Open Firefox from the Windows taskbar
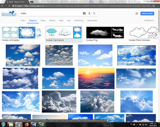The height and width of the screenshot is (127, 160). click(27, 125)
